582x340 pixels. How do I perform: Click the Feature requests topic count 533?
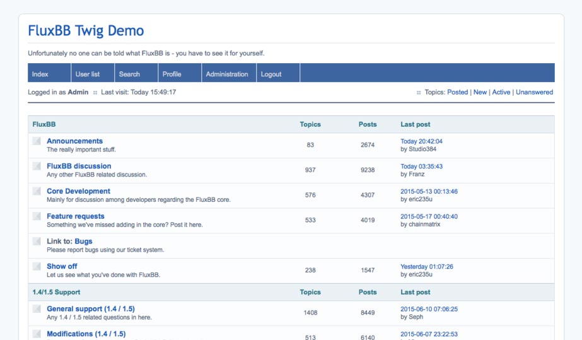pyautogui.click(x=310, y=220)
